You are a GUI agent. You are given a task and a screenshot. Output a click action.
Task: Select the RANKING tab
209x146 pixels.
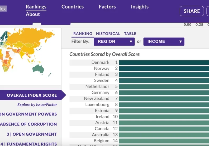(x=83, y=34)
